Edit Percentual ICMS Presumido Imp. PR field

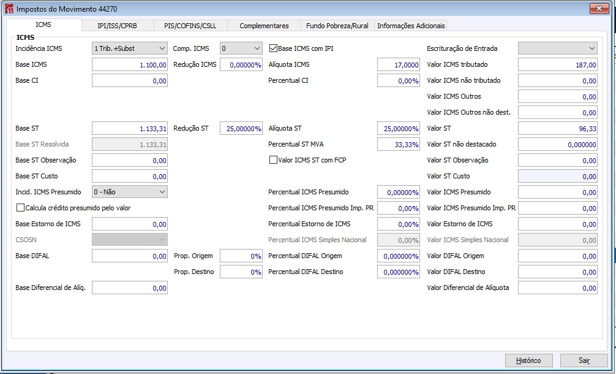click(x=399, y=208)
